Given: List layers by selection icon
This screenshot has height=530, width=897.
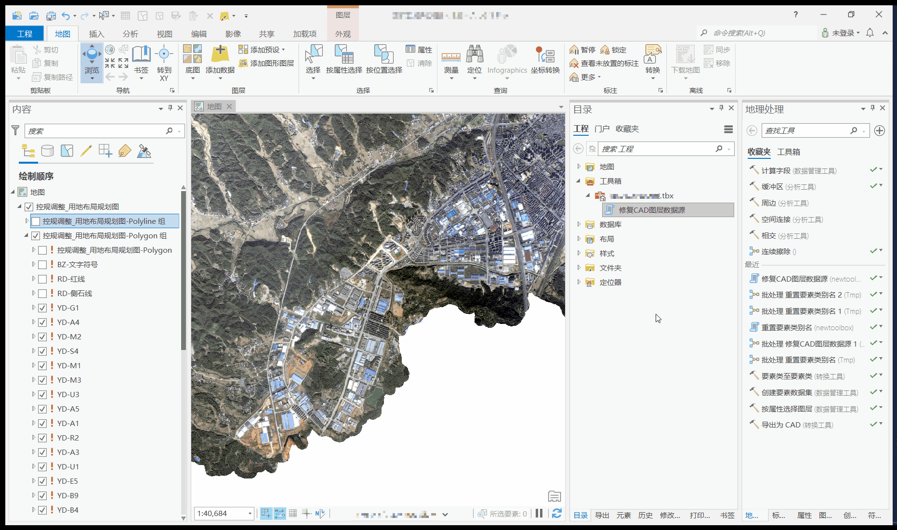Looking at the screenshot, I should click(x=67, y=151).
